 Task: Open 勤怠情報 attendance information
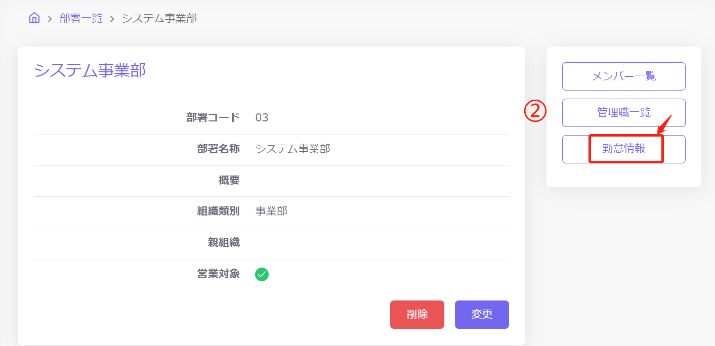[x=623, y=149]
